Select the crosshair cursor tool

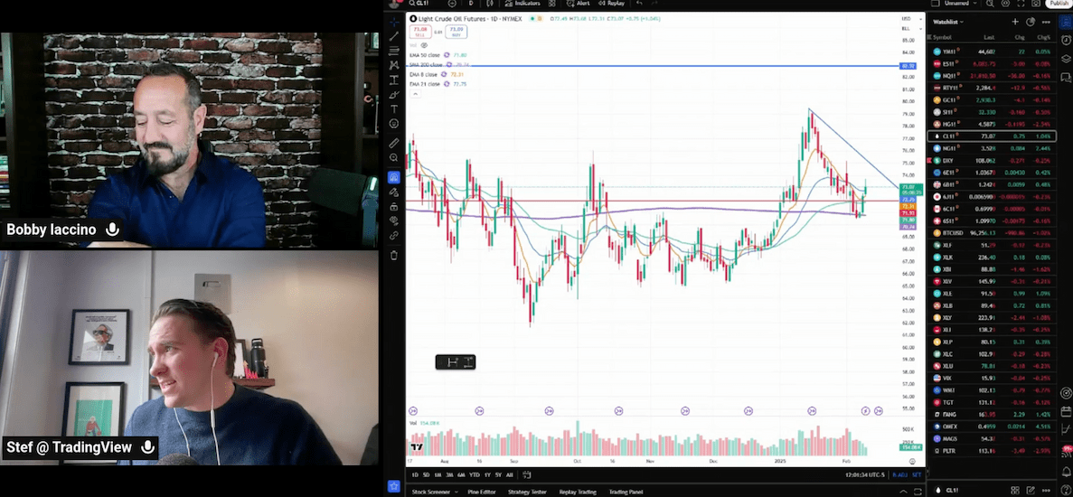394,22
